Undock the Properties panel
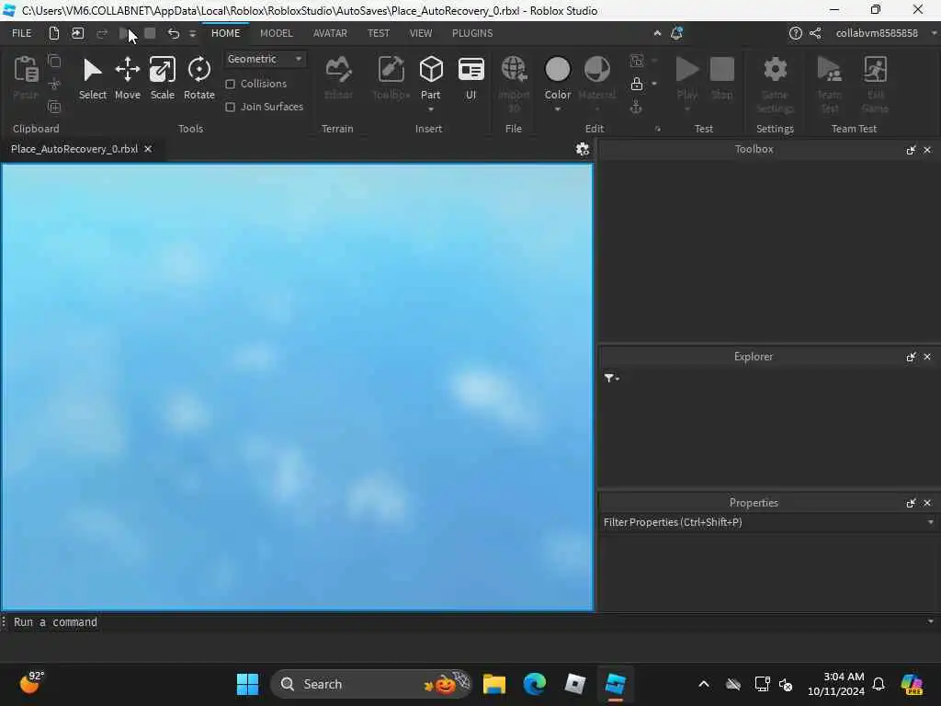 point(911,503)
